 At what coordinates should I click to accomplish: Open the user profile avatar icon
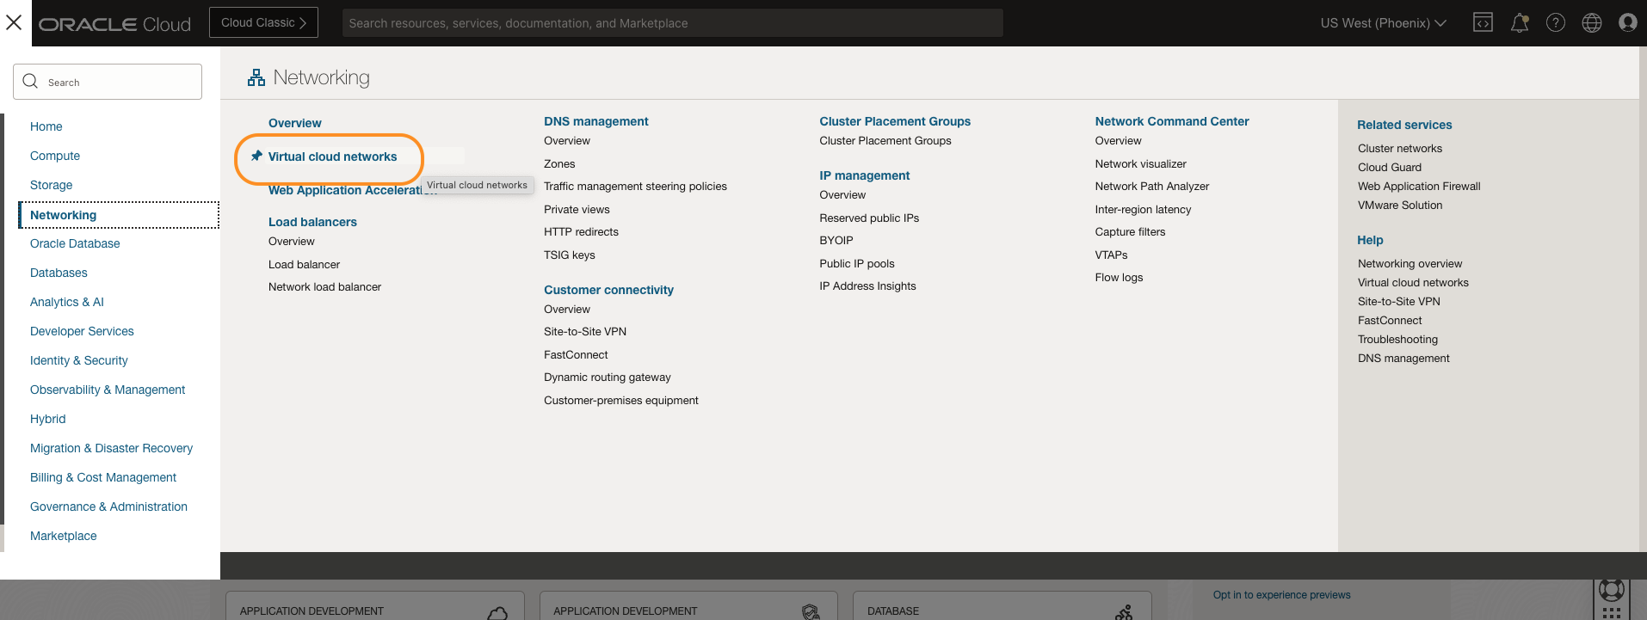tap(1627, 22)
